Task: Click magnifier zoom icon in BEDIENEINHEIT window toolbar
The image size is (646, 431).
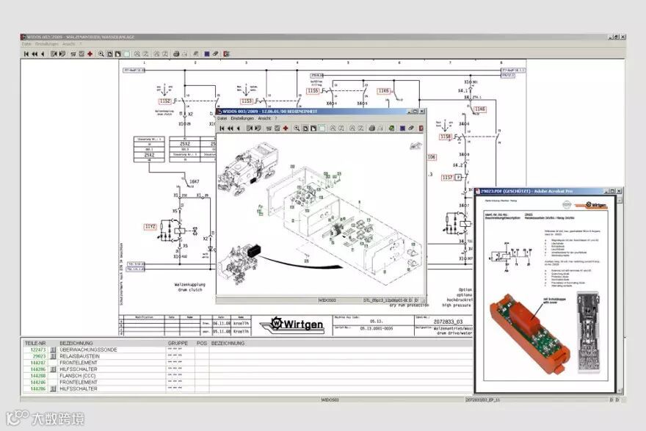Action: pyautogui.click(x=297, y=128)
